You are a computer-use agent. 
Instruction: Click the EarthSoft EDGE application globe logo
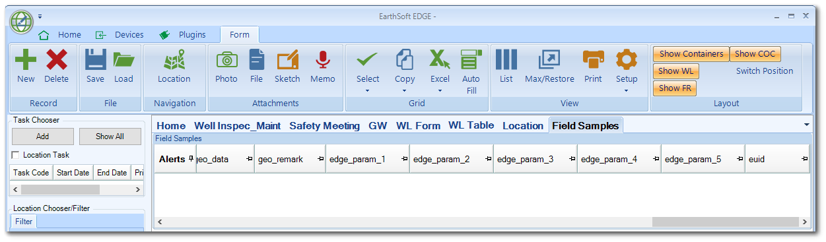click(22, 22)
